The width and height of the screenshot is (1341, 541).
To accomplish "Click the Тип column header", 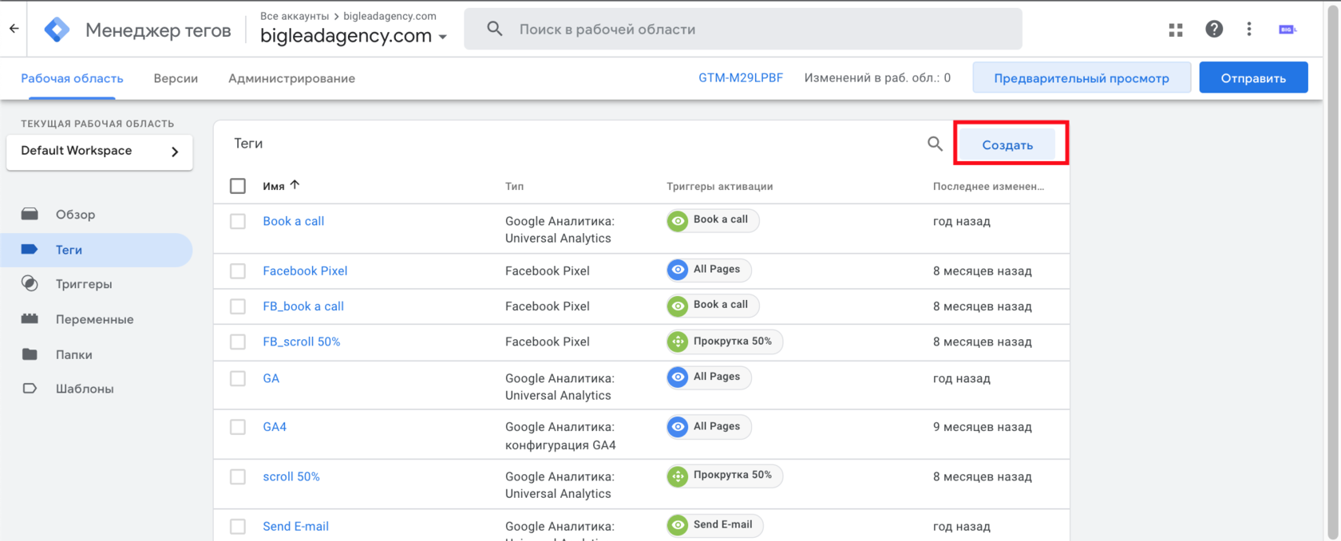I will point(514,186).
